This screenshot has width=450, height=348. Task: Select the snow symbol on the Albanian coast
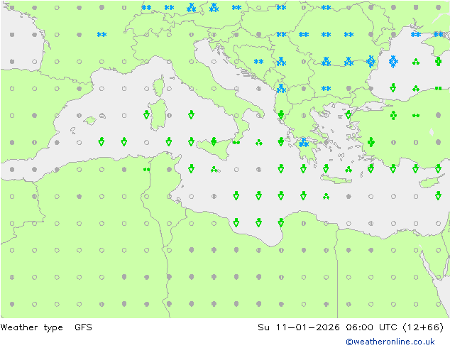tap(281, 89)
